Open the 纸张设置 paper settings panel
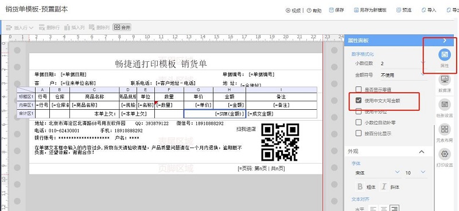 [x=444, y=104]
